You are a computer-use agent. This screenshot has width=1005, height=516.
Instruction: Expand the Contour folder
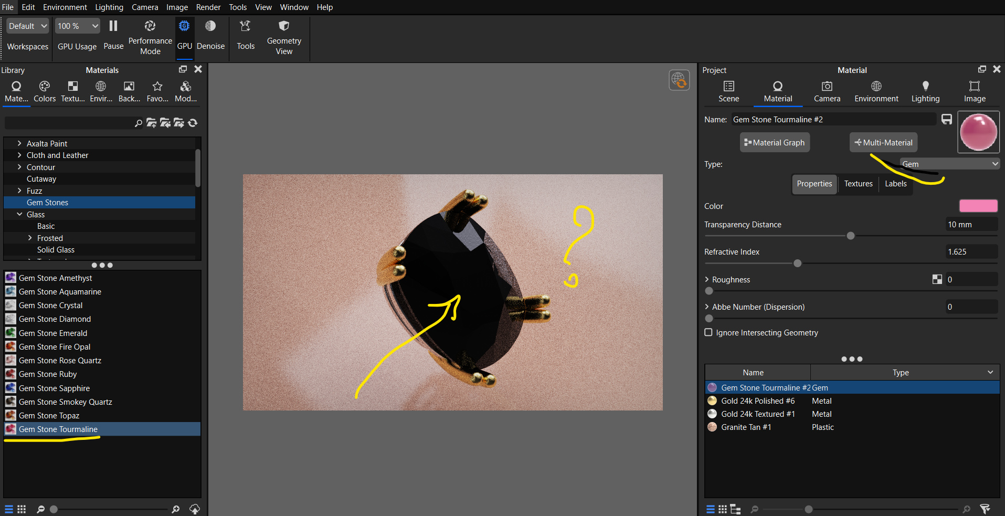(x=19, y=167)
